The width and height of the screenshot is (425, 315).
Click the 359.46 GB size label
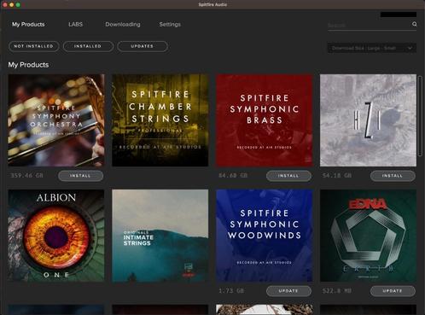point(26,176)
